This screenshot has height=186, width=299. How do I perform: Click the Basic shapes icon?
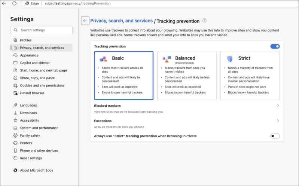click(x=103, y=59)
